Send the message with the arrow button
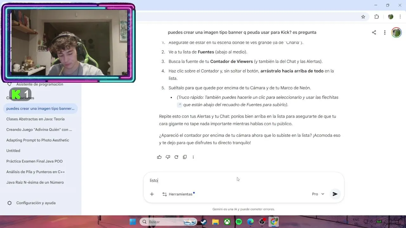 click(335, 194)
